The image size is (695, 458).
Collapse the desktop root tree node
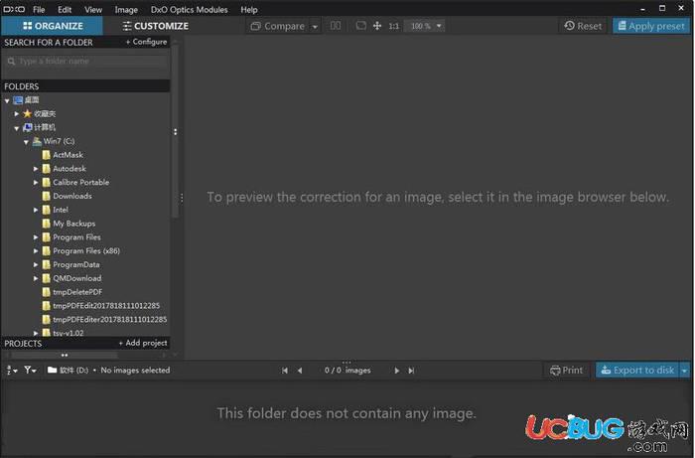7,101
